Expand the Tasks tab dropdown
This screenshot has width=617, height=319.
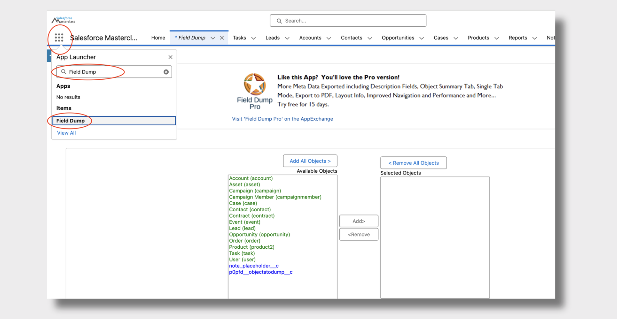click(x=254, y=38)
